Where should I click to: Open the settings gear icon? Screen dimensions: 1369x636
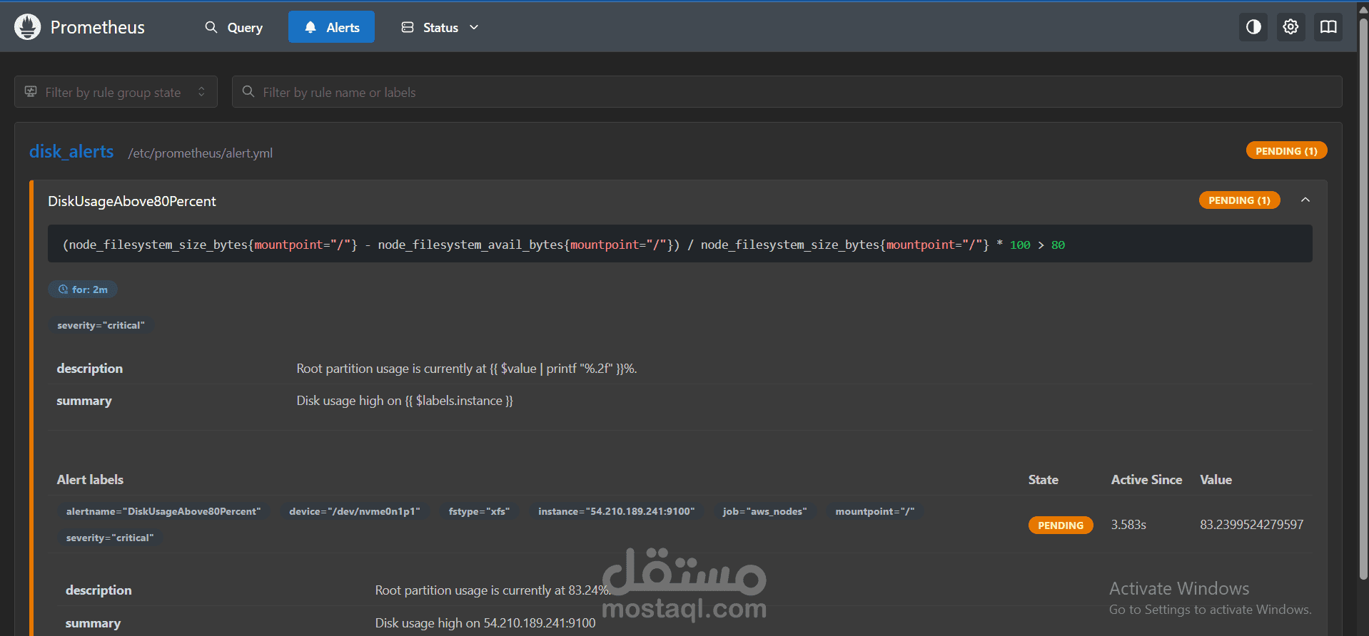[x=1290, y=27]
